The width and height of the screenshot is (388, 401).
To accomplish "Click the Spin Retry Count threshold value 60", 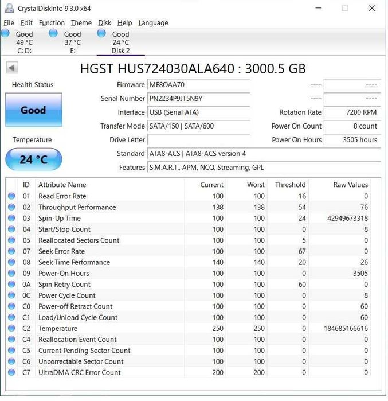I will (302, 285).
